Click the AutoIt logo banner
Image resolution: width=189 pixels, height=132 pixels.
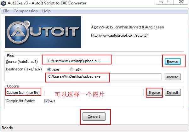click(x=43, y=32)
